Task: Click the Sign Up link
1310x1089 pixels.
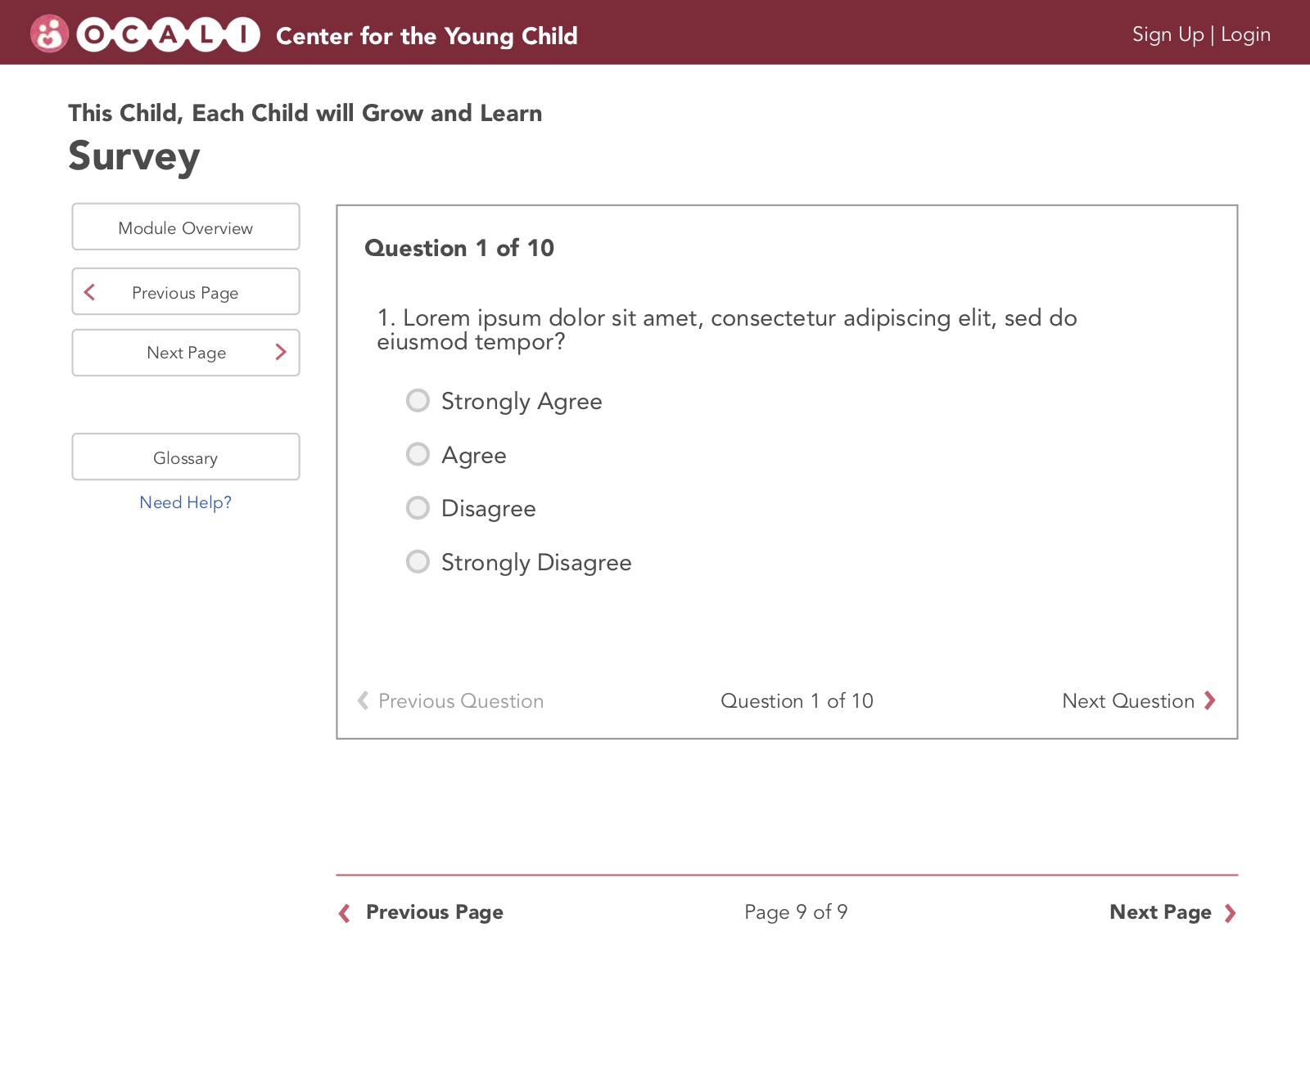Action: [x=1168, y=34]
